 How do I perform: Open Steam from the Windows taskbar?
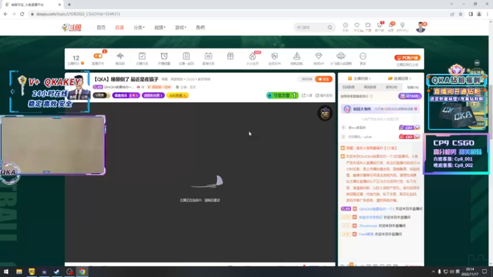coord(57,271)
